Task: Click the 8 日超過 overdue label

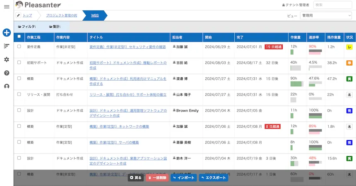Action: pos(272,126)
